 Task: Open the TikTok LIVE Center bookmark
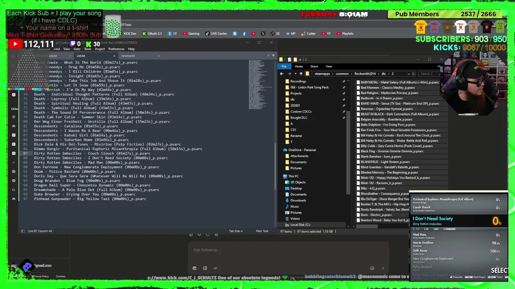216,34
